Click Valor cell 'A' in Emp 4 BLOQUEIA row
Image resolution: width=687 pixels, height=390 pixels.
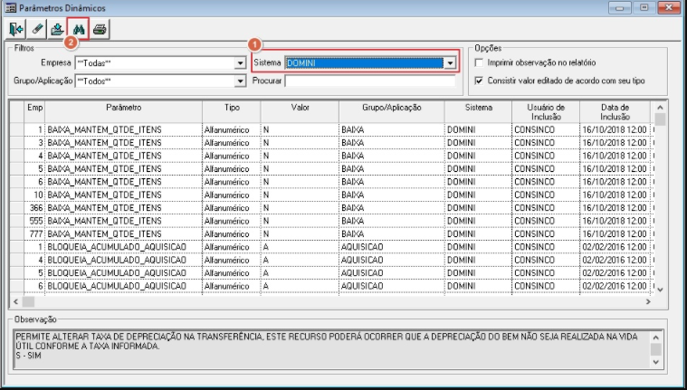(x=300, y=260)
